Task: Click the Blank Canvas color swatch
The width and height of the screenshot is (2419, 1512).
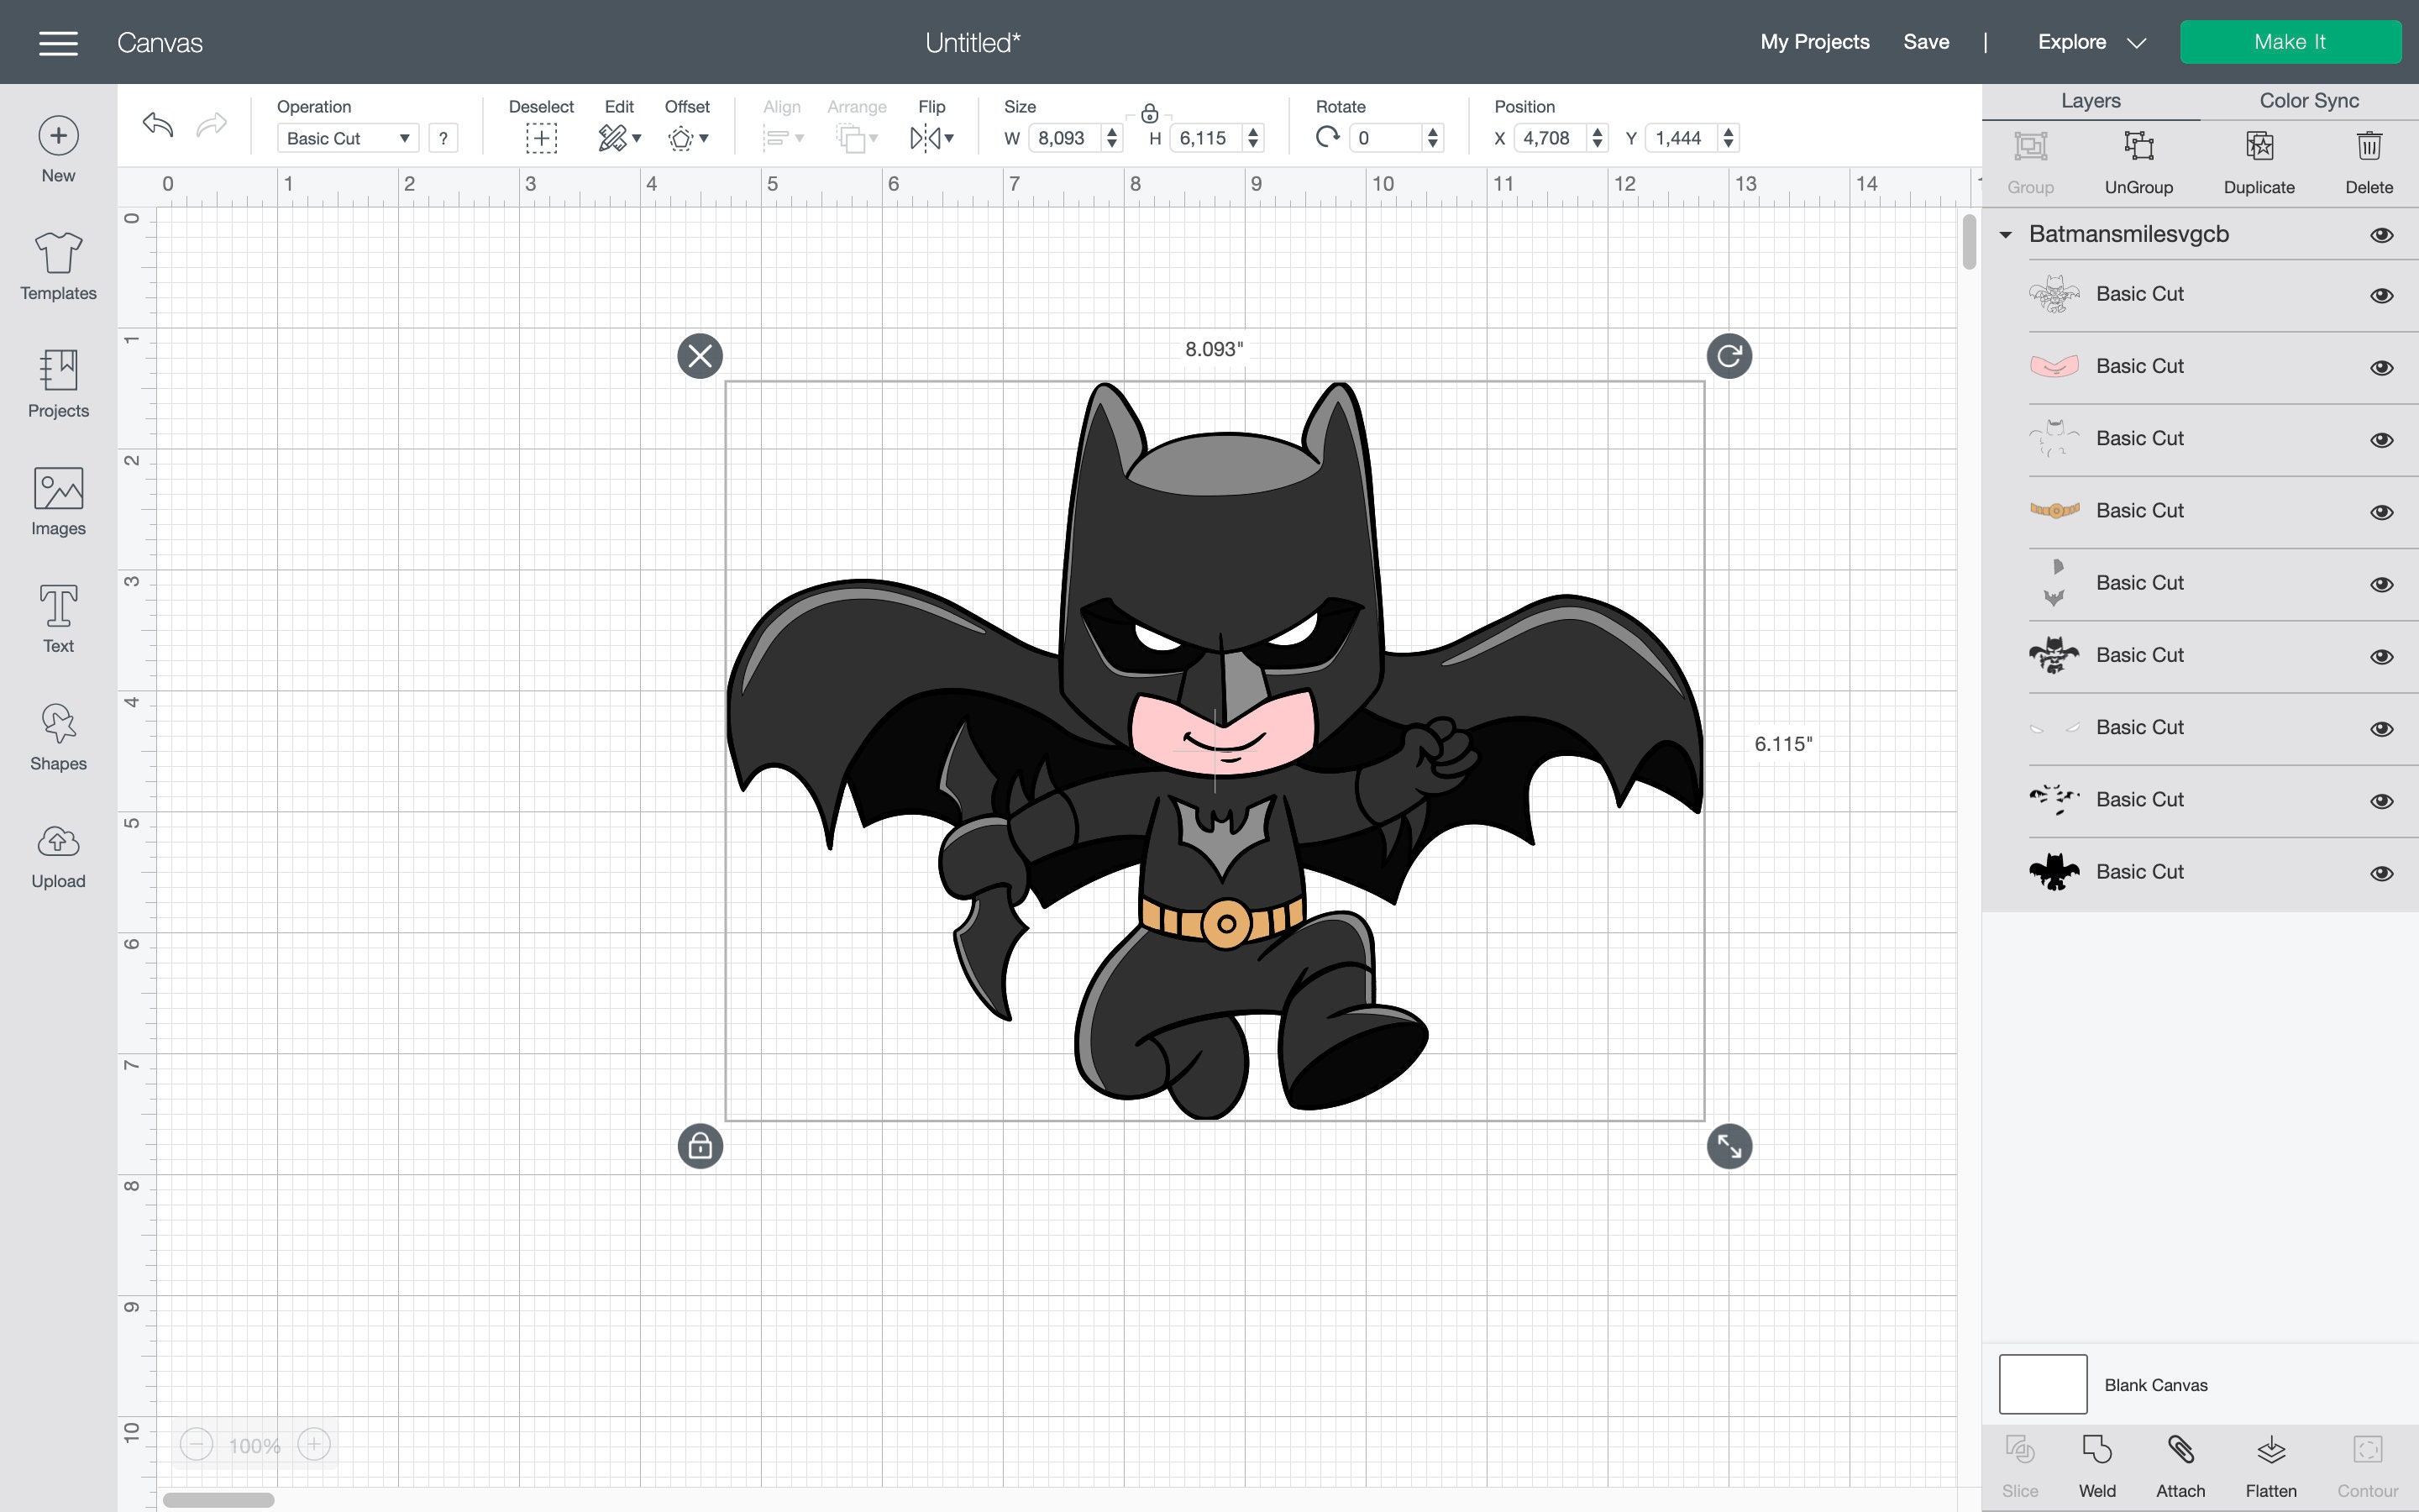Action: click(x=2042, y=1383)
